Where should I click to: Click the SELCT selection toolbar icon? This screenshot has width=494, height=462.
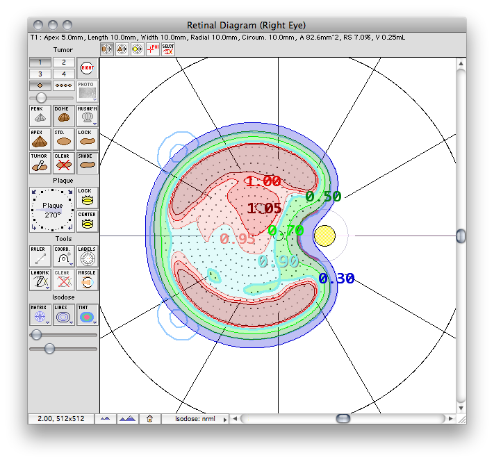click(x=168, y=49)
